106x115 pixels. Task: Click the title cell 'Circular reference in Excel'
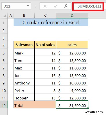tap(51, 22)
